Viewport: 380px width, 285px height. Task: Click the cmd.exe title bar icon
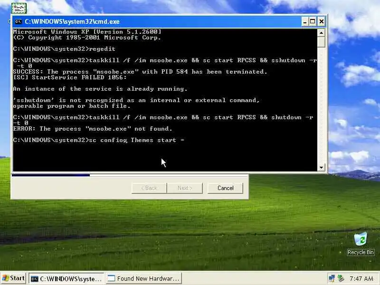(18, 21)
